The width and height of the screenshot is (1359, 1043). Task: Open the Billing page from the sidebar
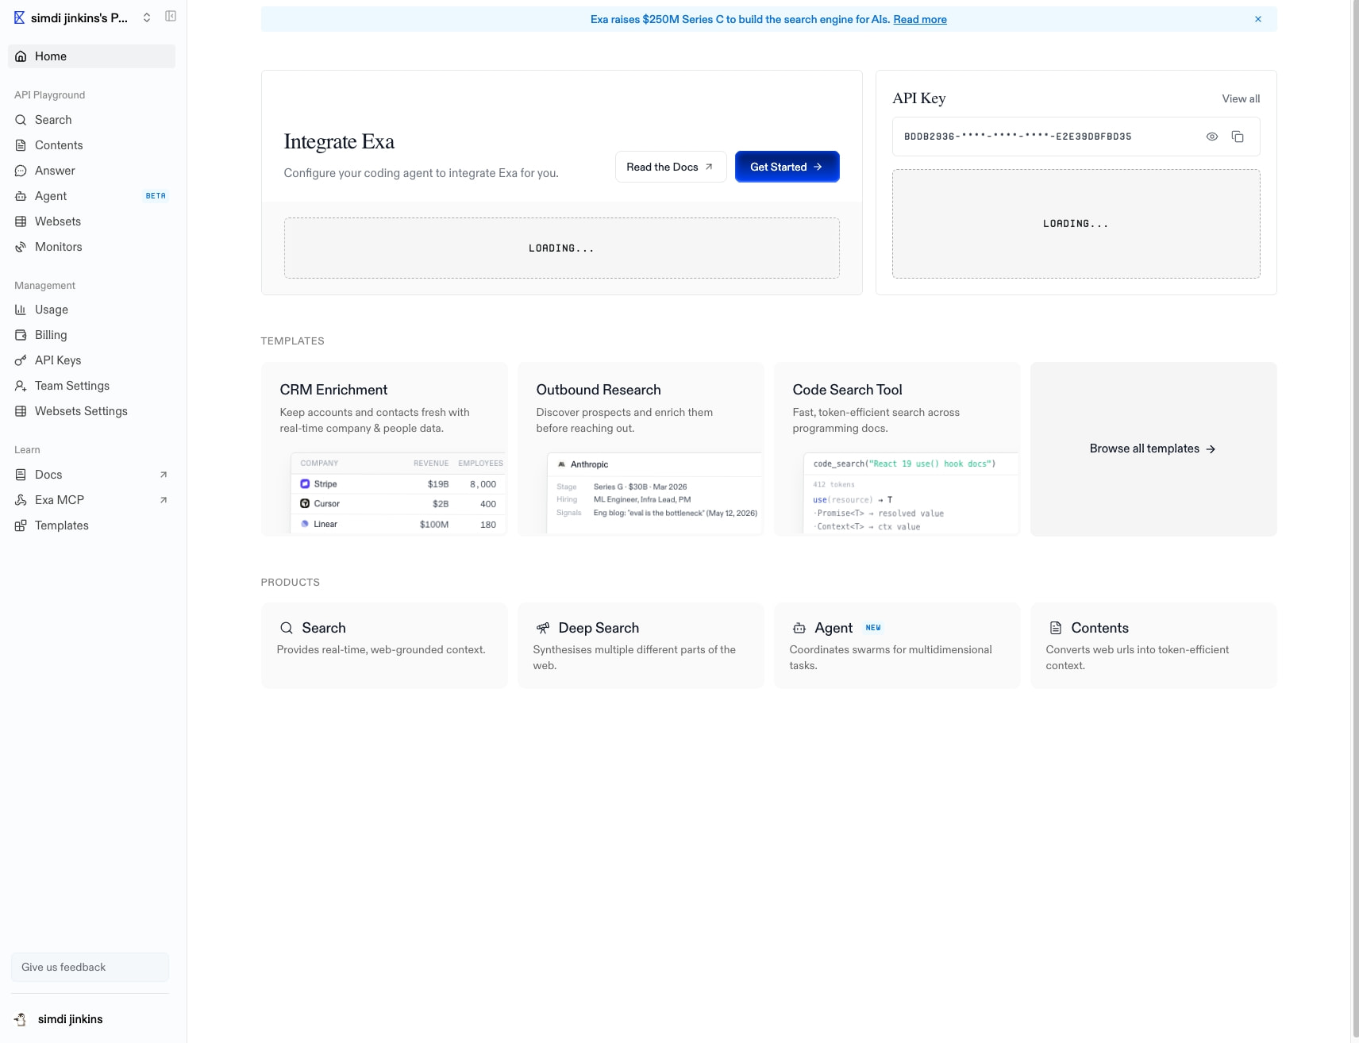(x=91, y=335)
